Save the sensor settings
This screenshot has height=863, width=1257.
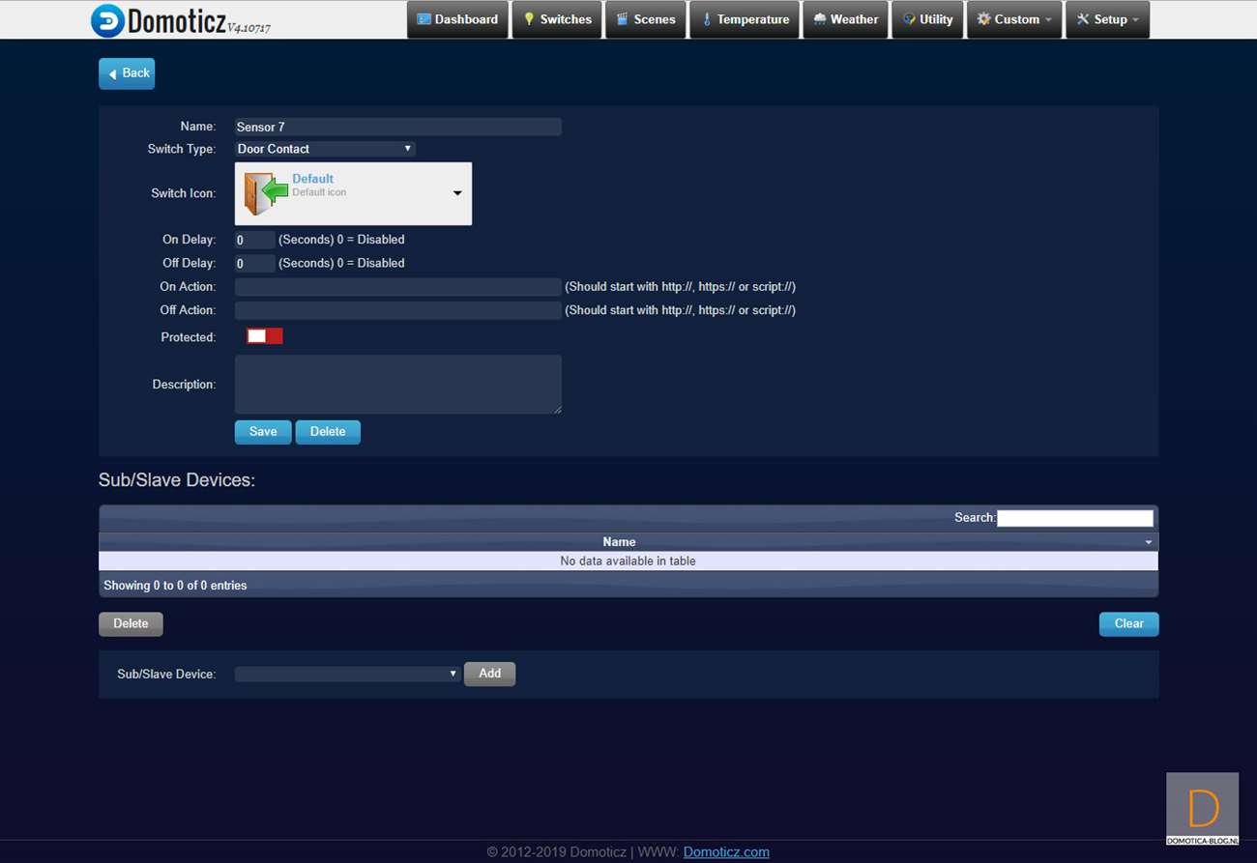(x=263, y=432)
